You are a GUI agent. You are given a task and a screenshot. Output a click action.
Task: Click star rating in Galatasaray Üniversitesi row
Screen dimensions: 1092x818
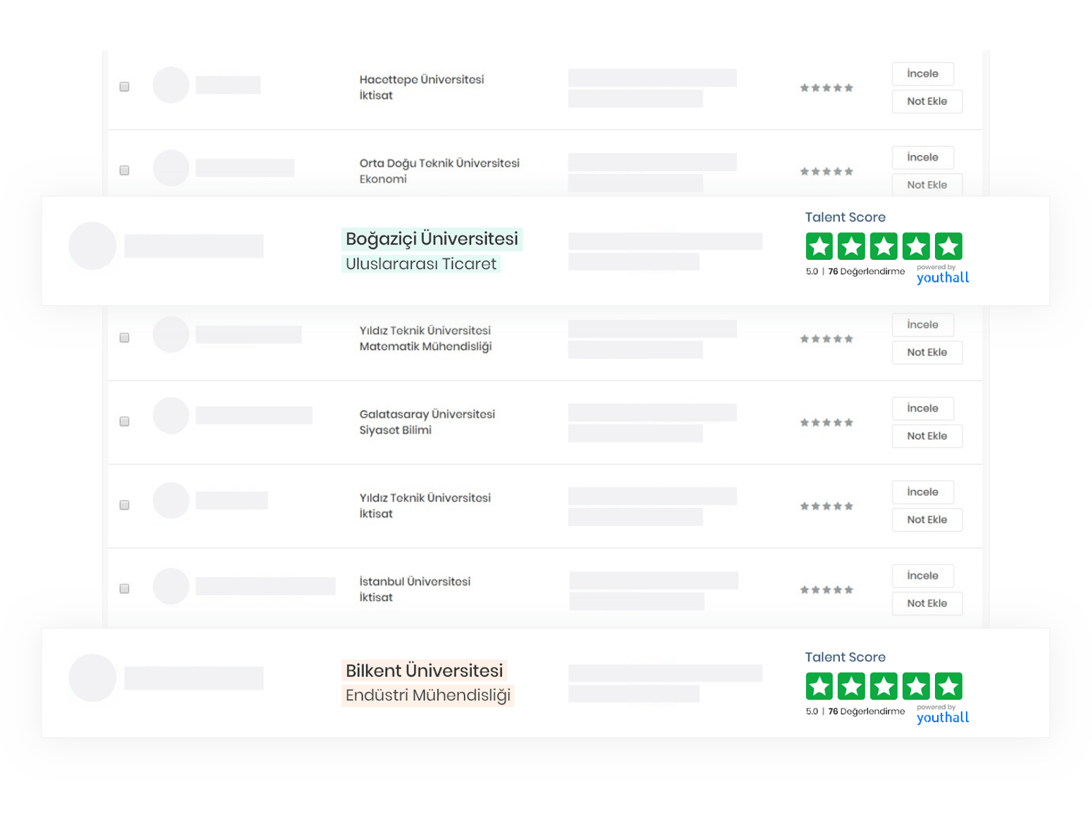(x=827, y=423)
